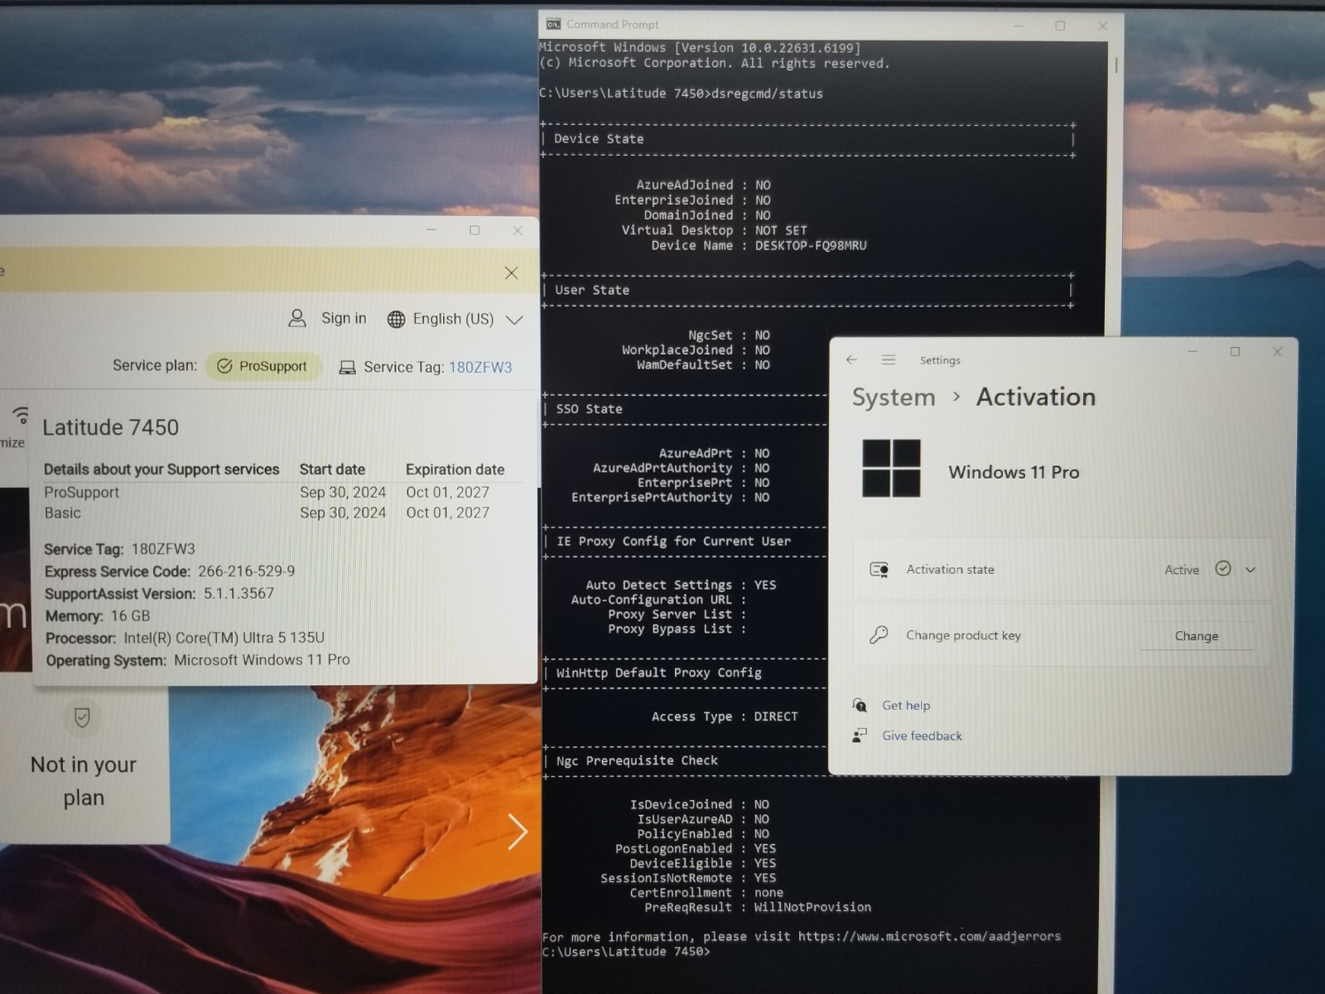Click the Latitude 7450 heading in SupportAssist
The image size is (1325, 994).
(110, 427)
